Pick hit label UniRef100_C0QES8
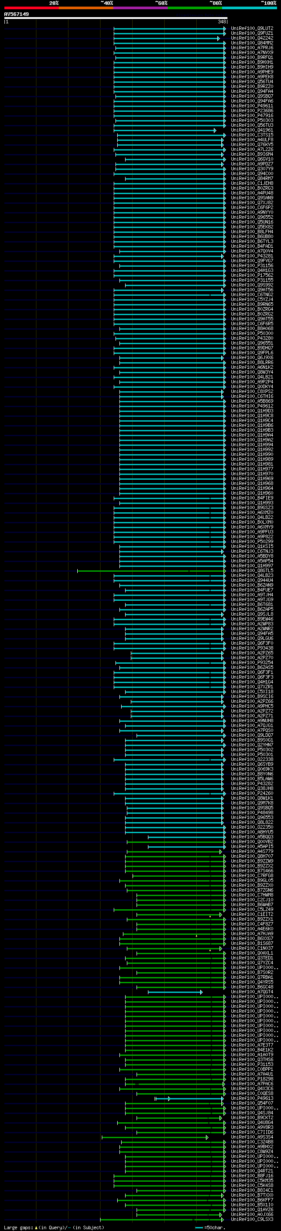Viewport: 281px width, 1231px height. (x=252, y=1093)
